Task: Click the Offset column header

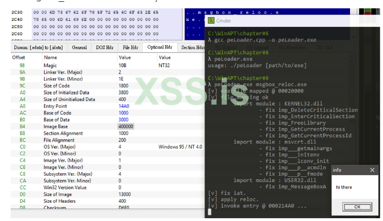Action: click(19, 57)
